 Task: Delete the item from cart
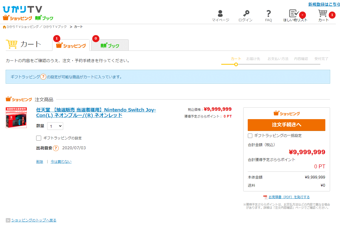(40, 162)
